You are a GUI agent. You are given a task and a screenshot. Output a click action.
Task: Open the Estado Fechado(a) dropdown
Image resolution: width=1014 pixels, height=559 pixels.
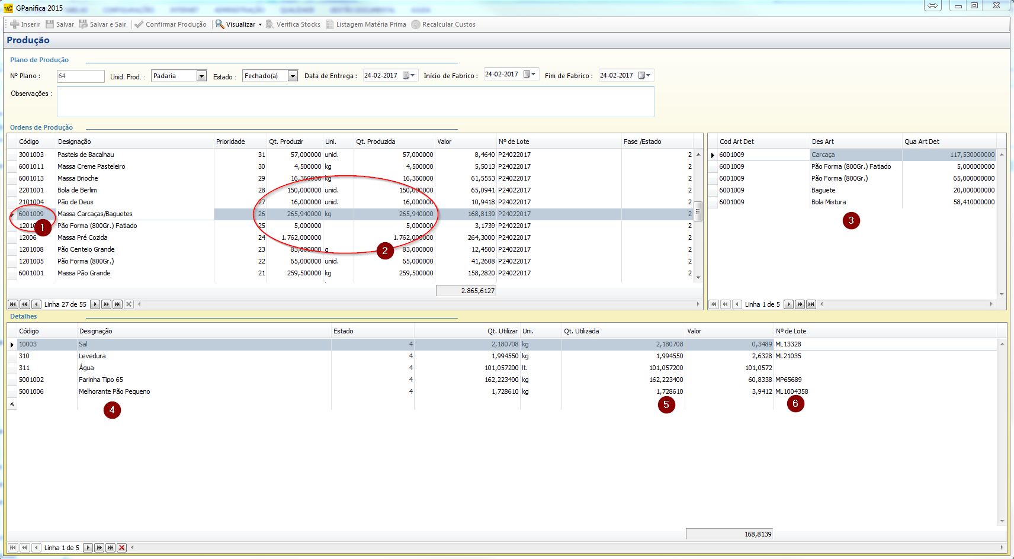point(293,76)
